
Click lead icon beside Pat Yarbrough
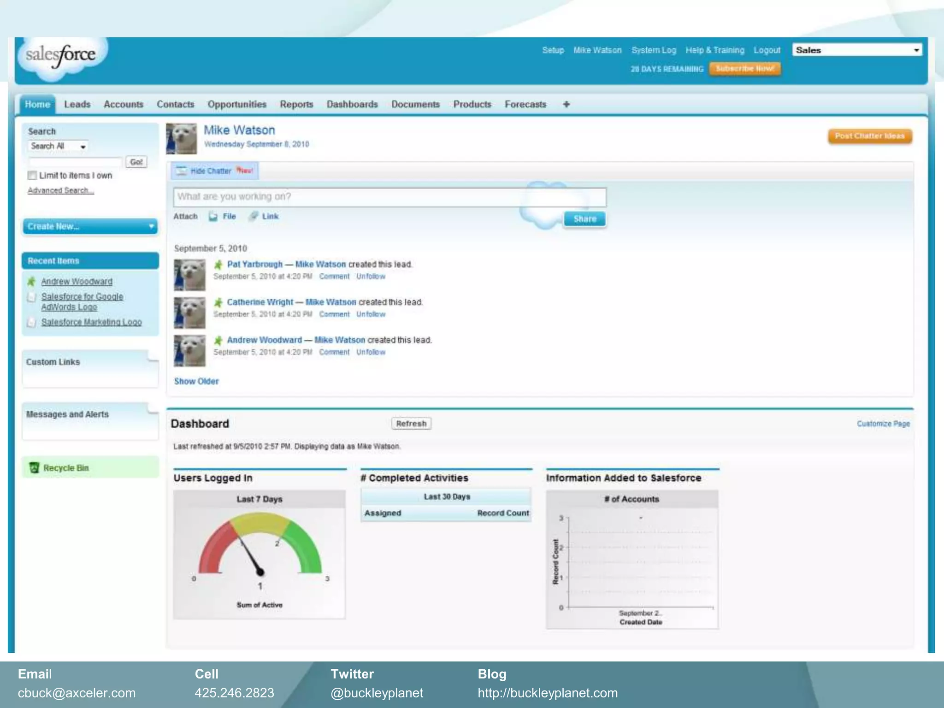(x=218, y=265)
